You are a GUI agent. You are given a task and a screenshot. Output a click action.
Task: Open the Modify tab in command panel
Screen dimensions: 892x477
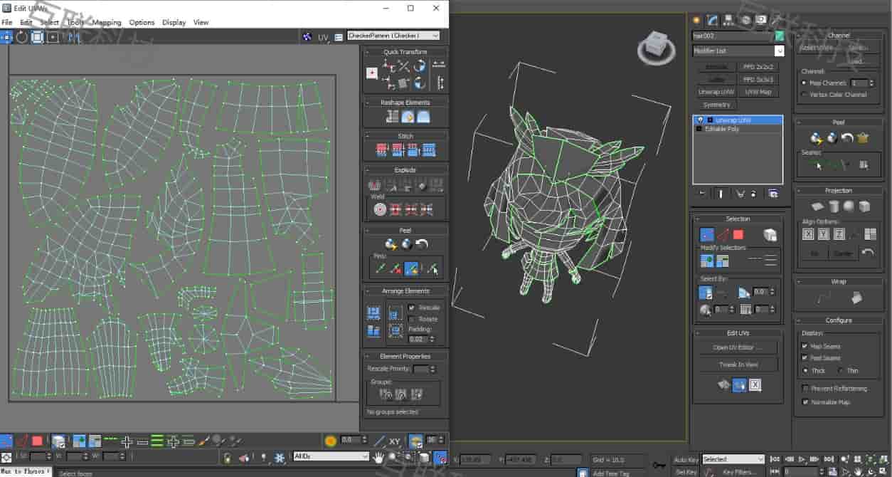712,20
